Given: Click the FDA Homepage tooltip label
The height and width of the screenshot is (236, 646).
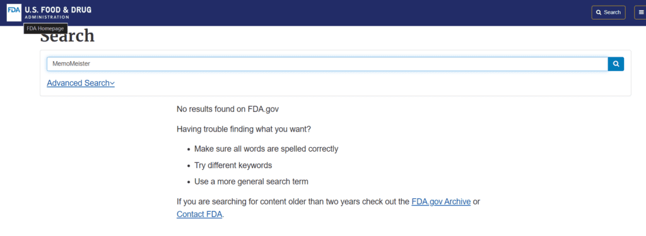Looking at the screenshot, I should 45,28.
